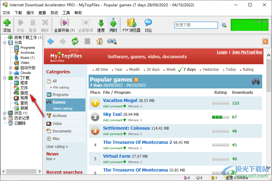Image resolution: width=272 pixels, height=181 pixels.
Task: Click the 删除 delete X icon
Action: (45, 23)
